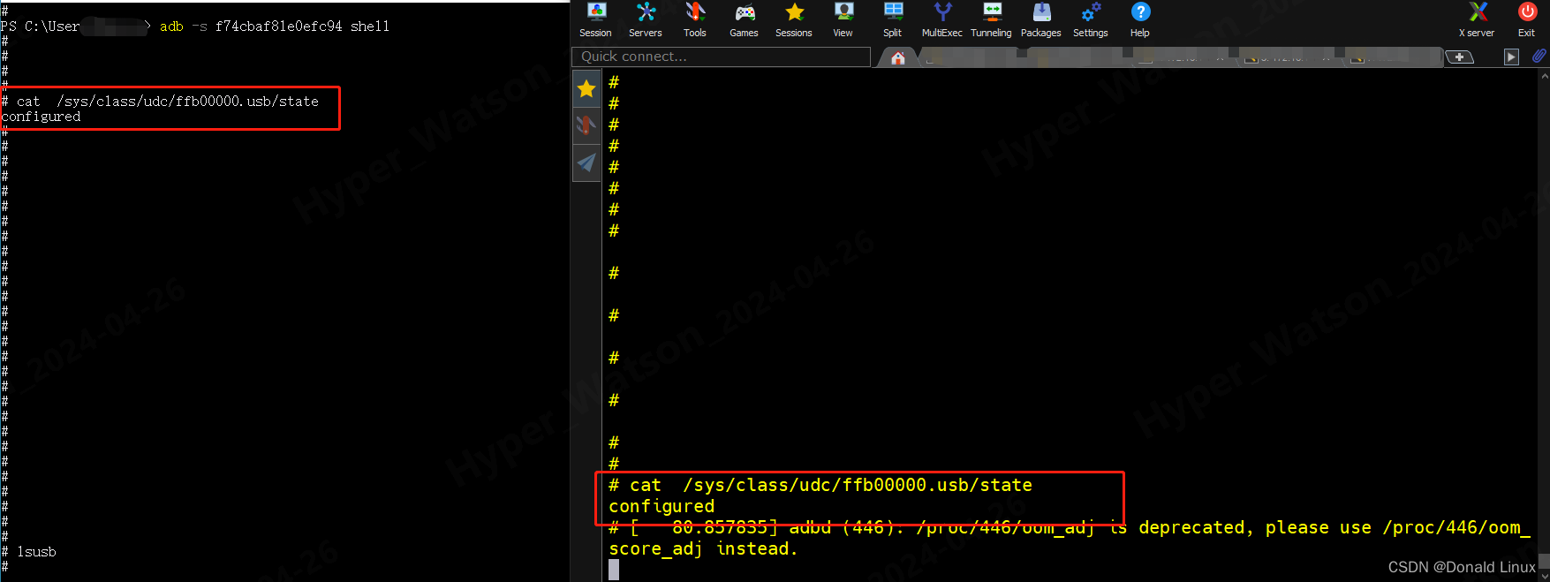Activate the Split terminal toolbar icon
The height and width of the screenshot is (582, 1550).
pyautogui.click(x=893, y=19)
